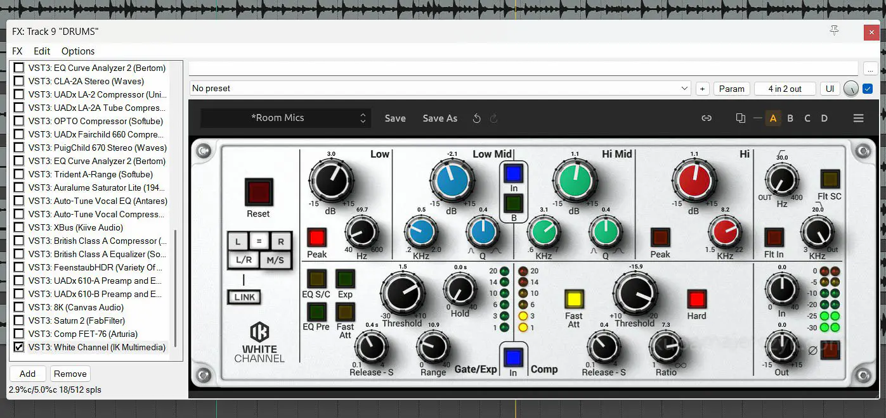Select Comp FET-76 (Arturia) in list
Image resolution: width=886 pixels, height=418 pixels.
pyautogui.click(x=82, y=334)
